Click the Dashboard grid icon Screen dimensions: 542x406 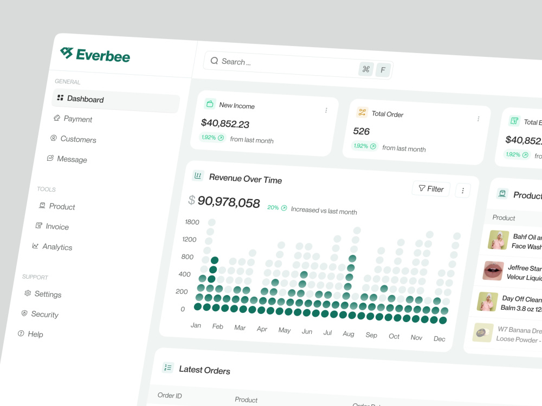(x=60, y=97)
